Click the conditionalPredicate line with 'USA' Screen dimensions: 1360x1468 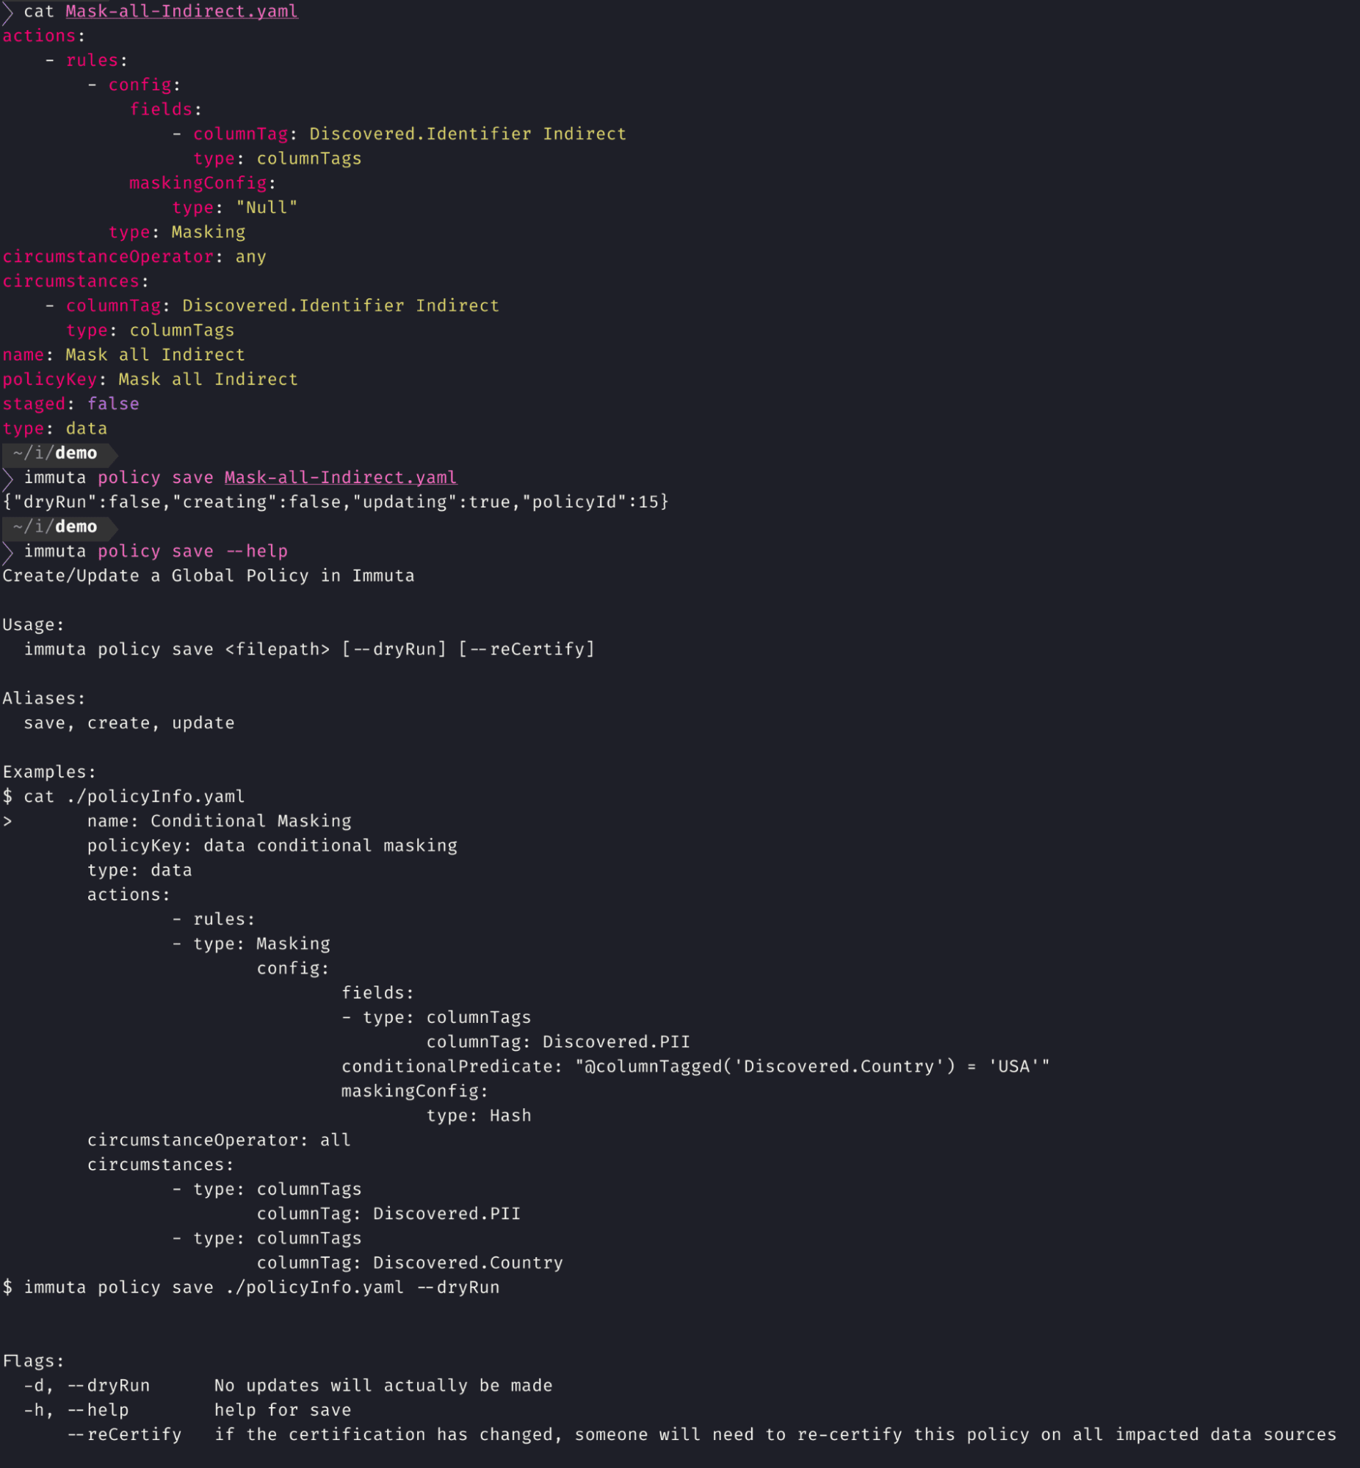click(x=695, y=1066)
